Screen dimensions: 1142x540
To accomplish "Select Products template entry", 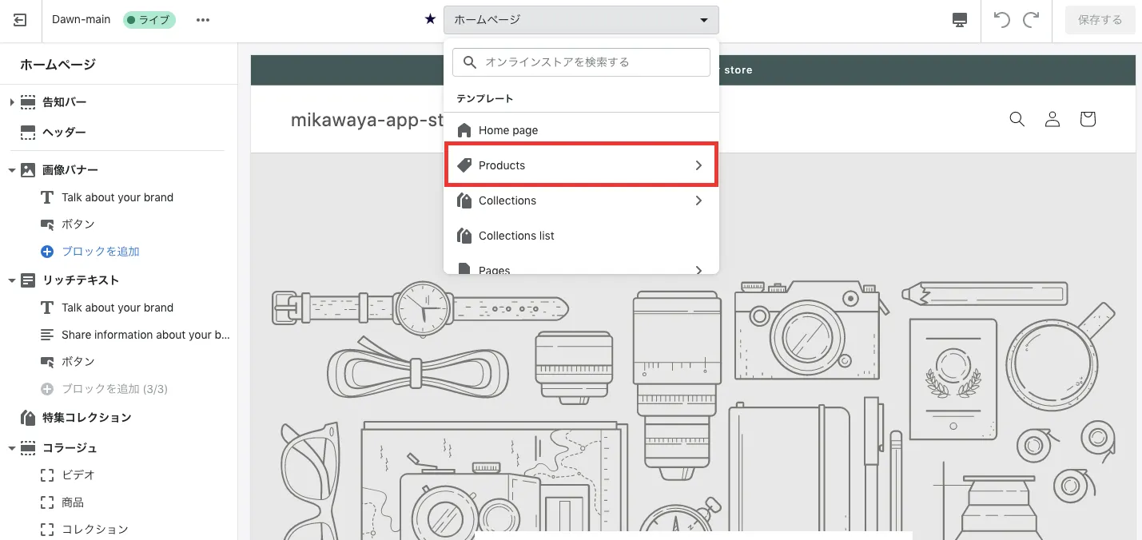I will point(582,165).
